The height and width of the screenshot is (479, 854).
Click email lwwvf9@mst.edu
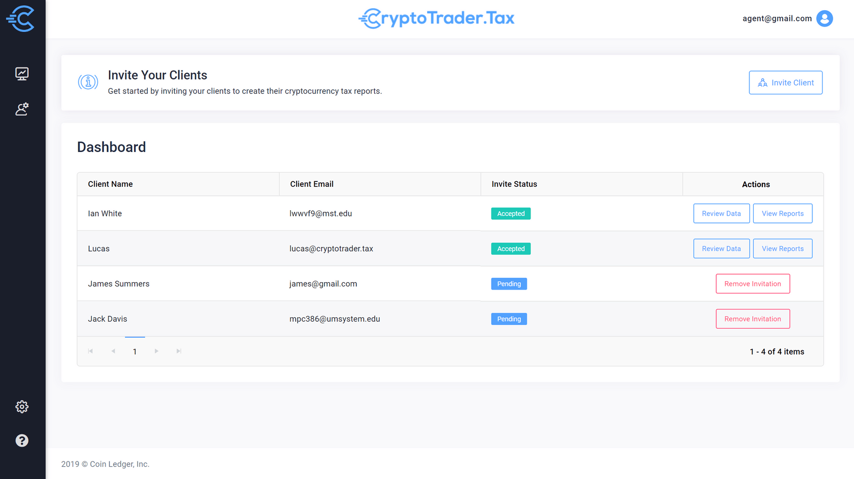(321, 213)
